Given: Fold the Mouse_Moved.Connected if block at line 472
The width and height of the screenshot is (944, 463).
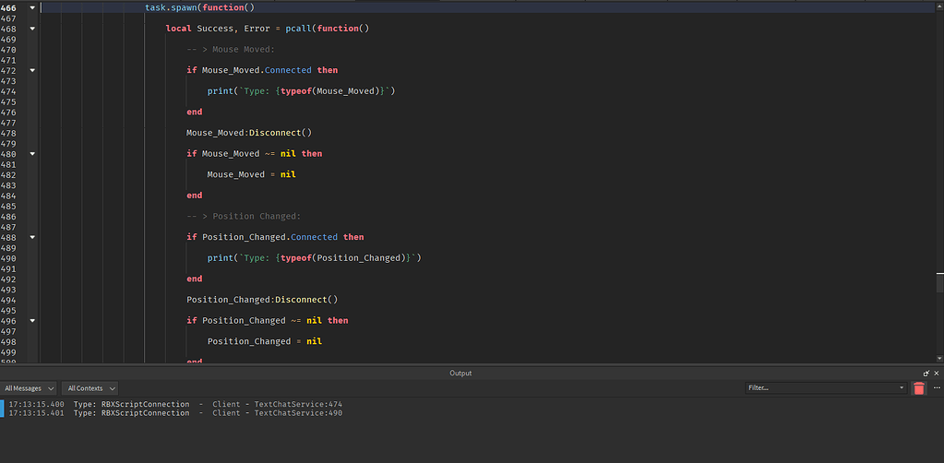Looking at the screenshot, I should [x=33, y=70].
